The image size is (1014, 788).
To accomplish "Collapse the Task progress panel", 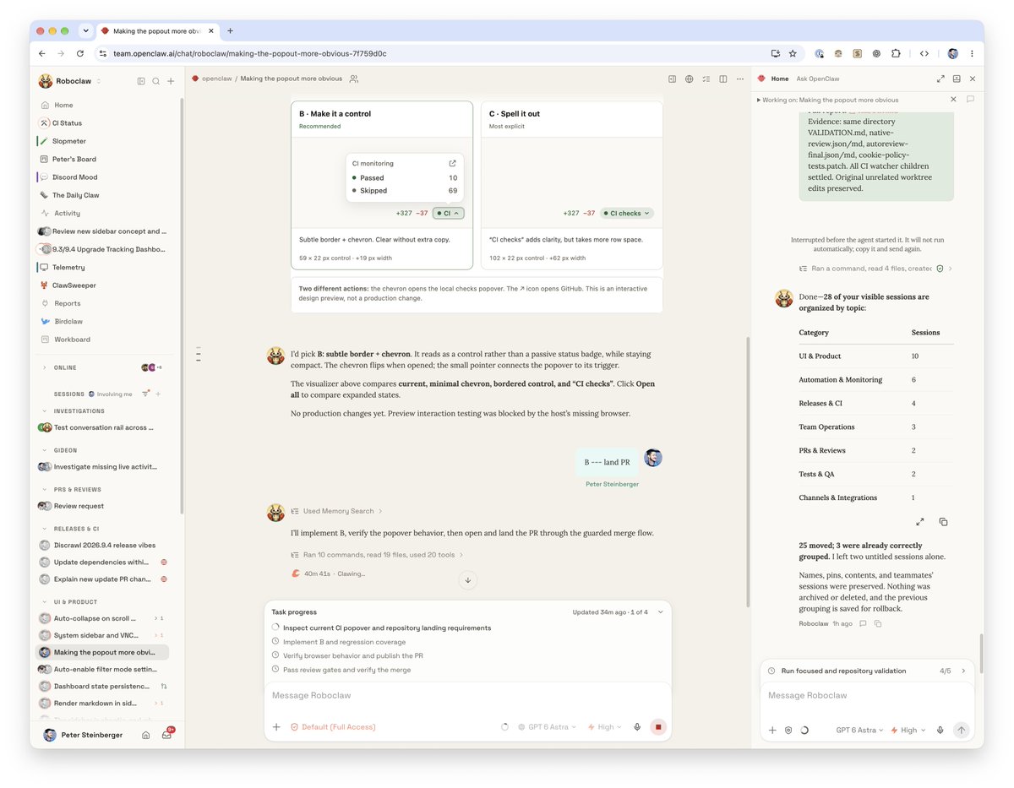I will click(661, 611).
